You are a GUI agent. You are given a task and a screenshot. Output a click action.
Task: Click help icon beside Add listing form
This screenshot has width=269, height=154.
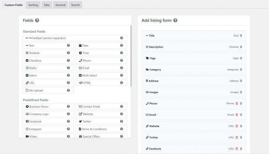tap(175, 21)
